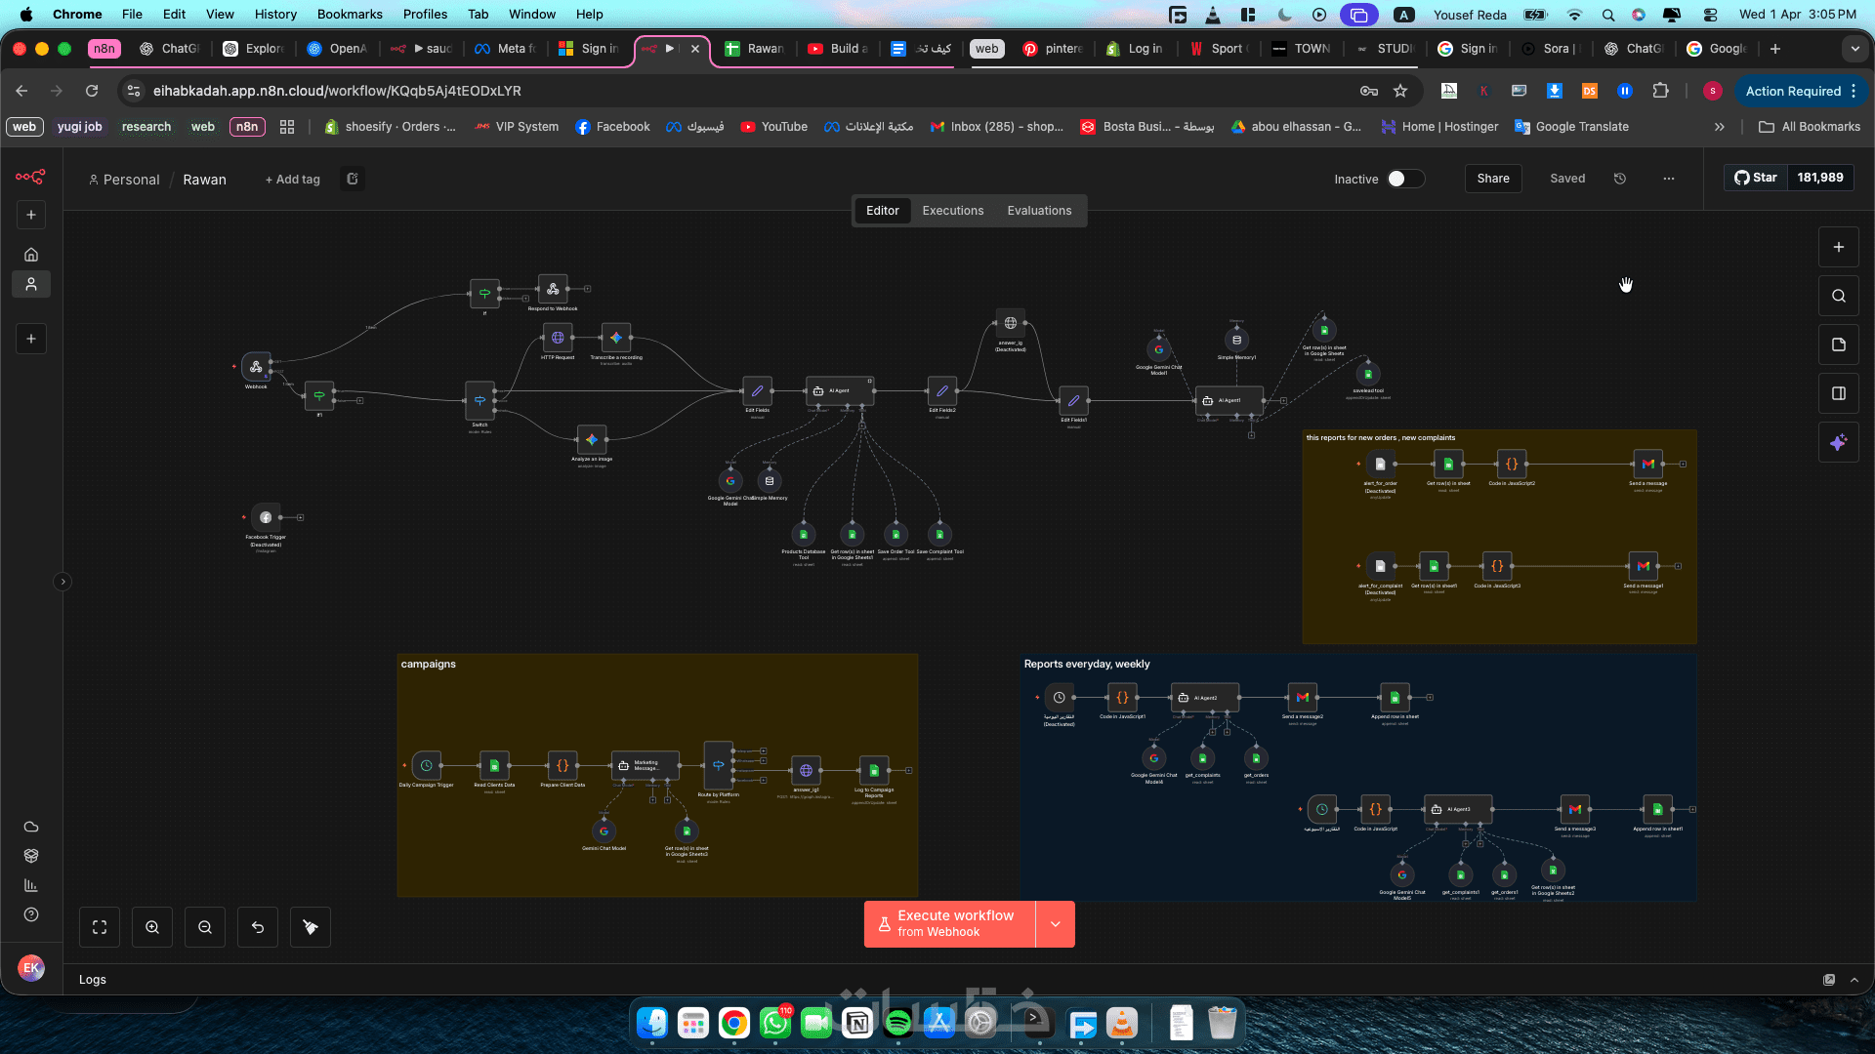The width and height of the screenshot is (1875, 1054).
Task: Open workflow history clock icon
Action: coord(1620,179)
